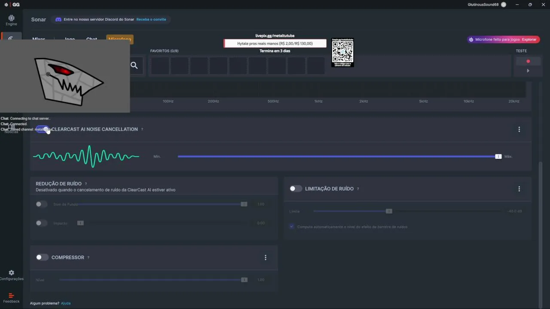Open Notícias in the sidebar

tap(11, 129)
